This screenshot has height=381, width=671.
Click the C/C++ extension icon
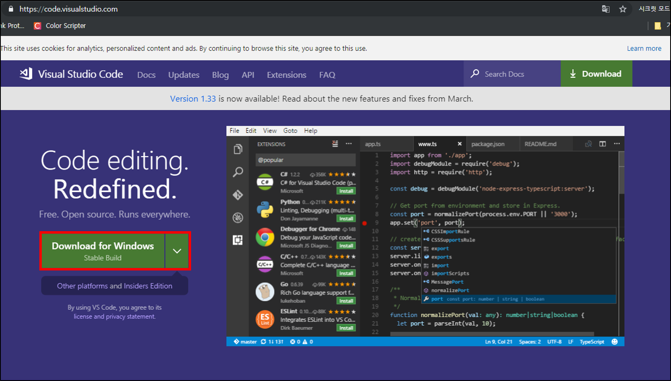pos(265,264)
